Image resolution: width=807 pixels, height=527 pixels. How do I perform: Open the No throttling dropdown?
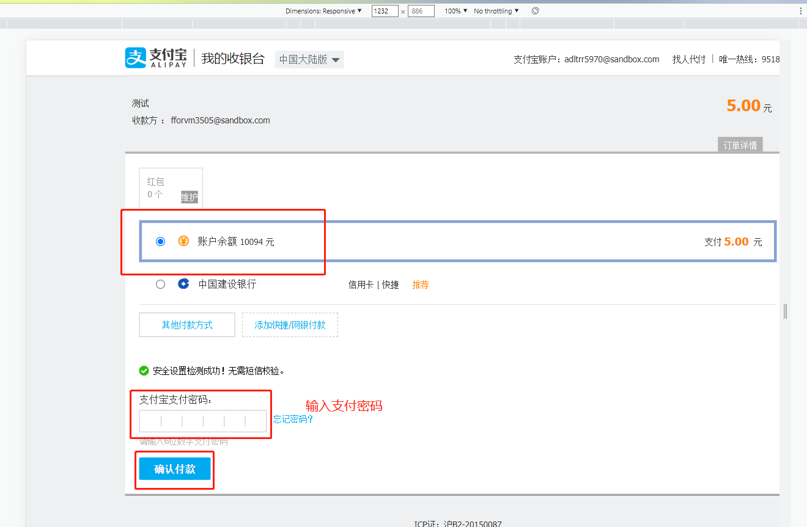[x=496, y=11]
